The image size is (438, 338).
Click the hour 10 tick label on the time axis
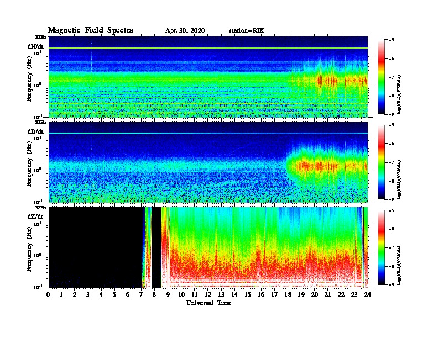181,294
